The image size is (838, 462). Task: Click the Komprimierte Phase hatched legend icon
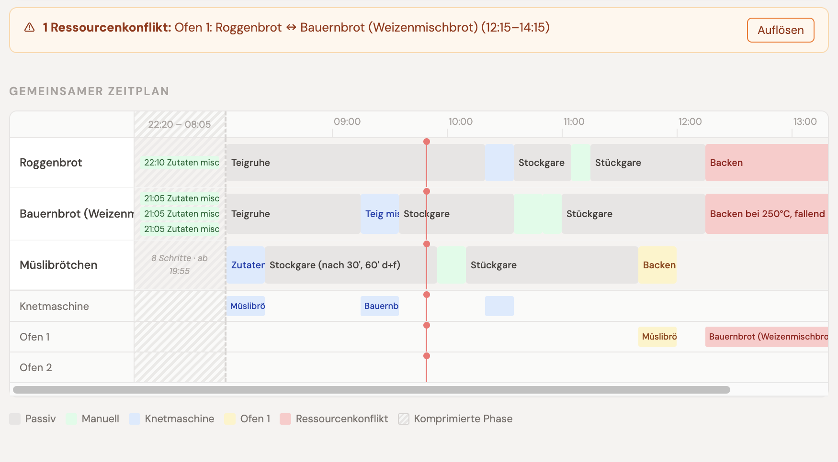click(404, 418)
